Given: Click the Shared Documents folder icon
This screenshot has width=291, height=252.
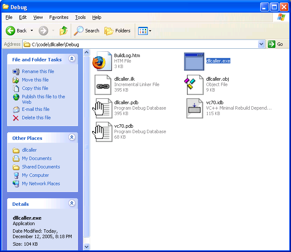Looking at the screenshot, I should pos(16,167).
